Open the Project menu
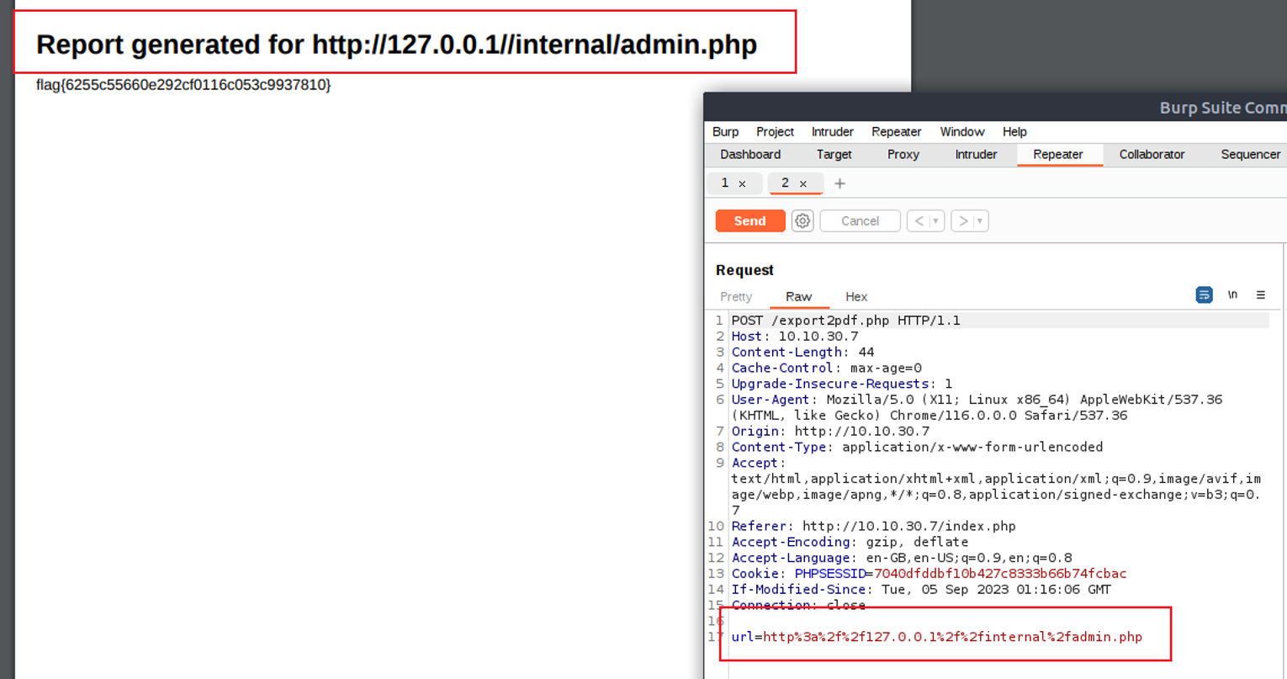Viewport: 1287px width, 679px height. pyautogui.click(x=775, y=132)
